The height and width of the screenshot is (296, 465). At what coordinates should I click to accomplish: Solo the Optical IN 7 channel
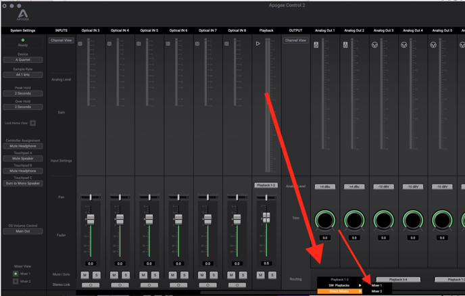pyautogui.click(x=214, y=275)
